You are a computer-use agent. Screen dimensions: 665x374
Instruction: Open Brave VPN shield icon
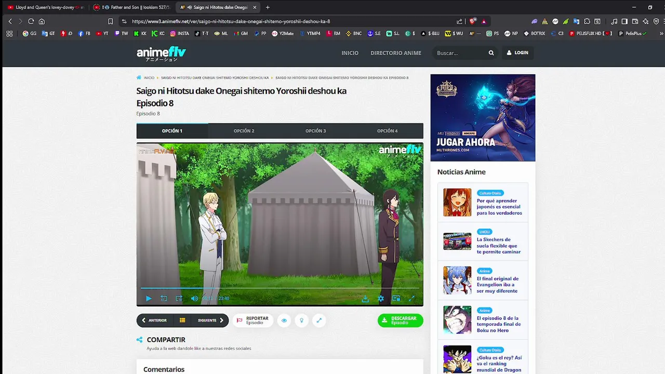(656, 21)
